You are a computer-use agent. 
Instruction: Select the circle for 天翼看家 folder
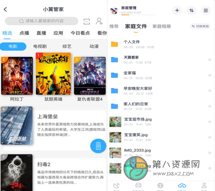(210, 60)
